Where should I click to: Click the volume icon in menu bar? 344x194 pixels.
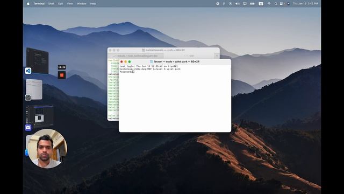[x=238, y=4]
